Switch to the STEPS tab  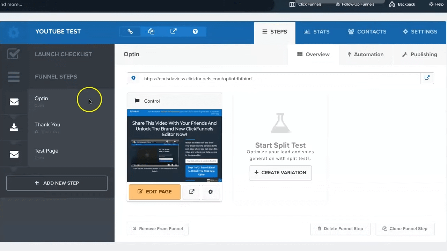point(274,33)
